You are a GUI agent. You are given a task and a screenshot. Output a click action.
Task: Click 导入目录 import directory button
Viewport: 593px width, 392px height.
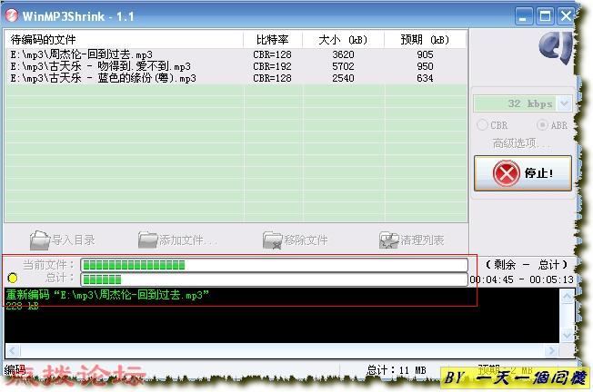coord(63,240)
